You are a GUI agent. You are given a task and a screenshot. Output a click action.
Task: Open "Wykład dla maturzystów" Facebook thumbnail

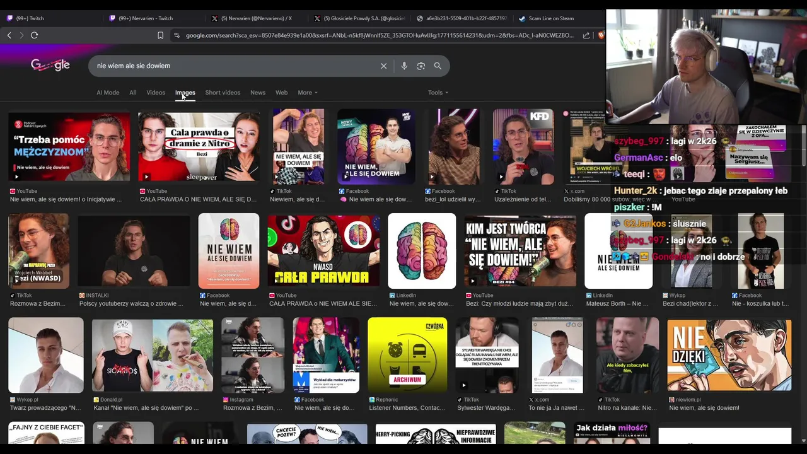[326, 355]
